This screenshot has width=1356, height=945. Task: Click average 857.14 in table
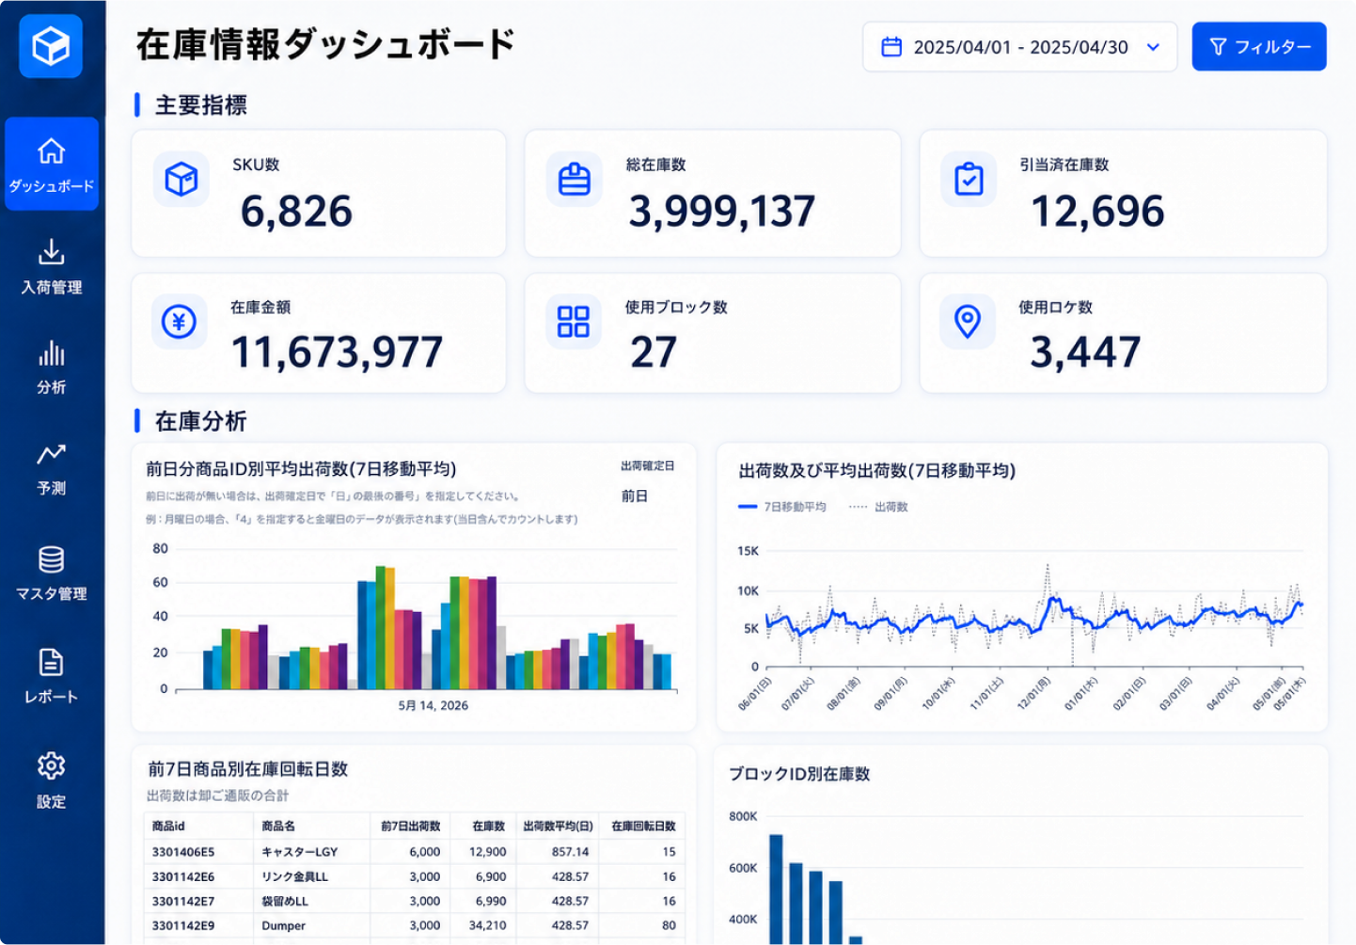coord(571,852)
